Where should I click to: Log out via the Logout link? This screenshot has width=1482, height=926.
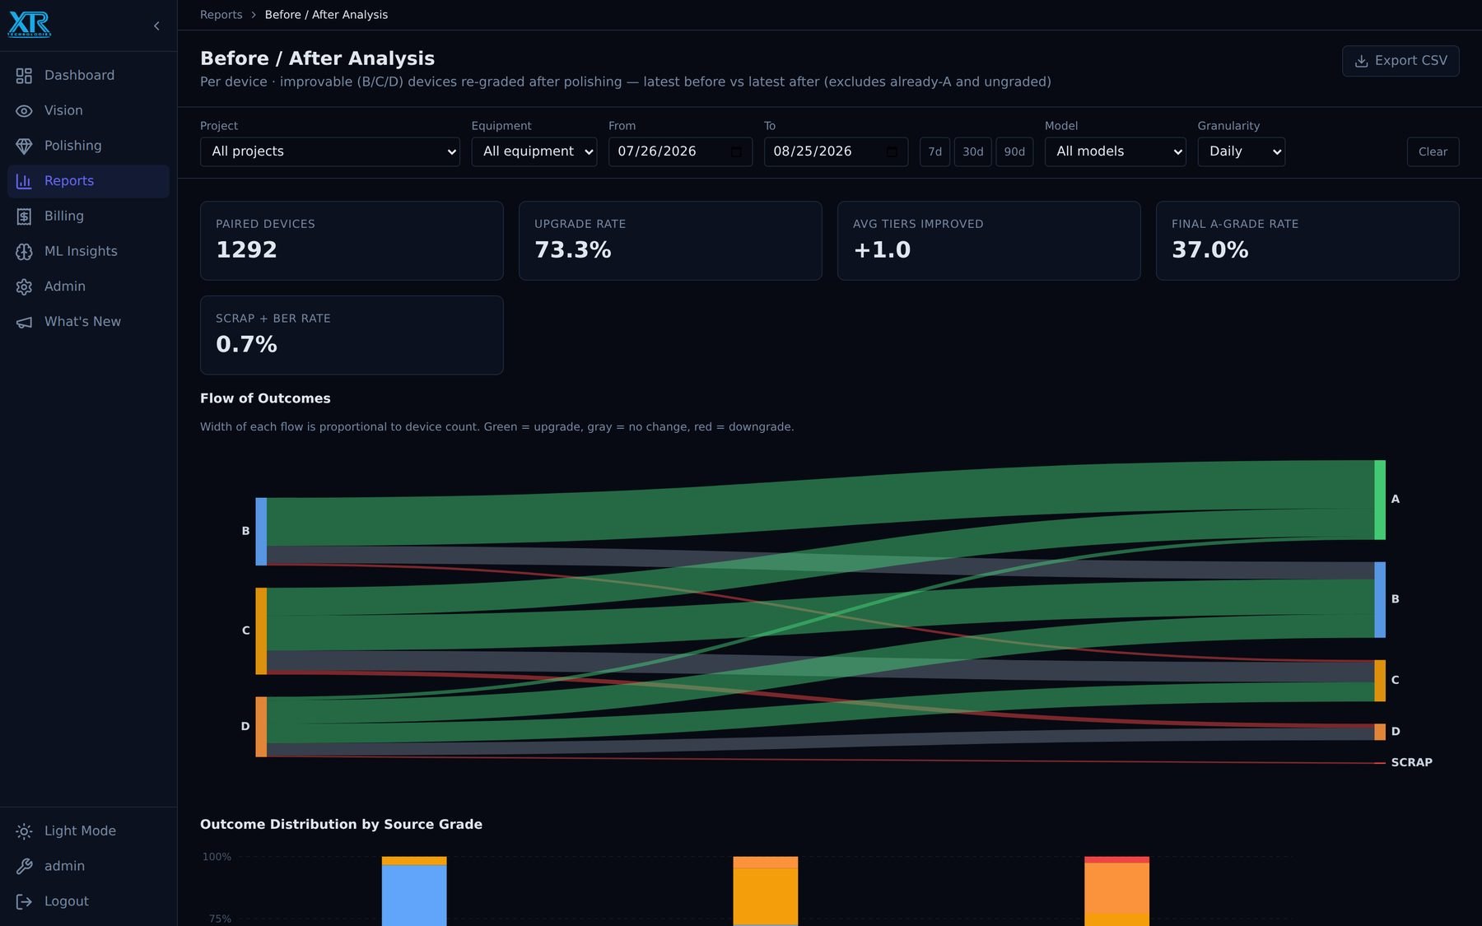coord(88,901)
